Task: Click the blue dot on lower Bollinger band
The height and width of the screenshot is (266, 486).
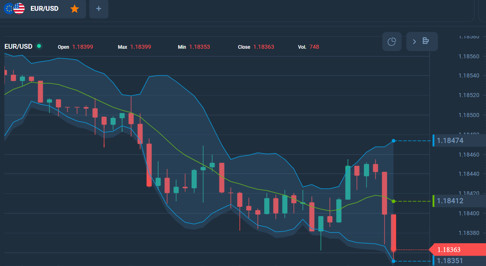Action: point(394,261)
